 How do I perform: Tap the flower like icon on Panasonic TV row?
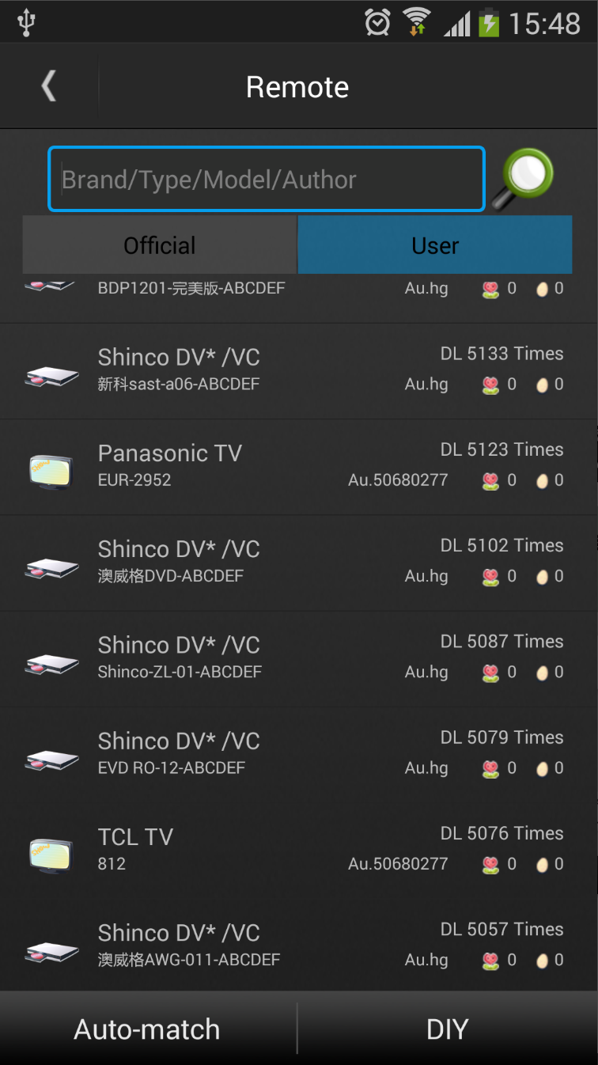490,481
